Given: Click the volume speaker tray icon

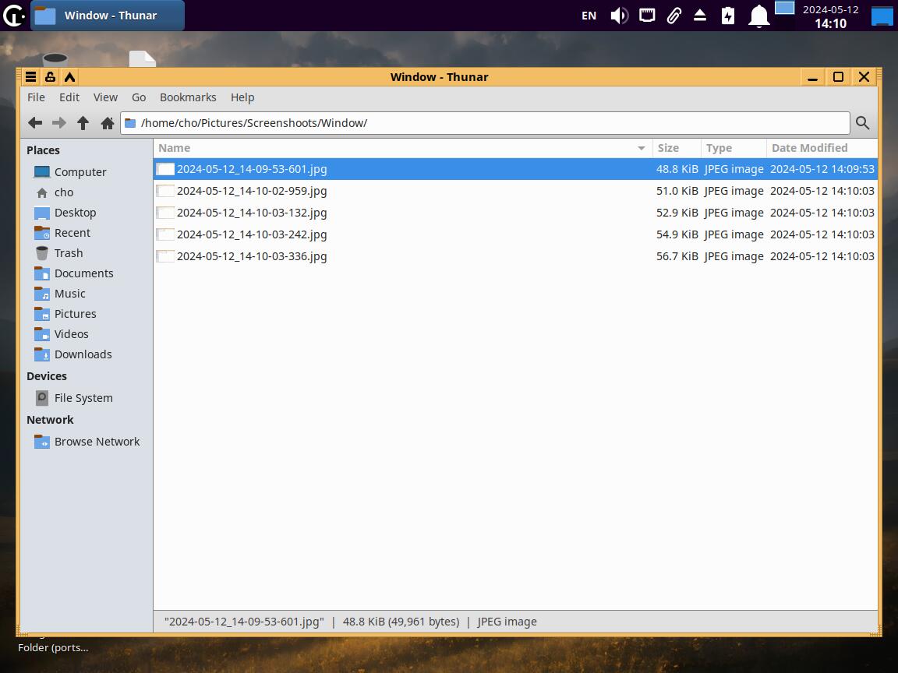Looking at the screenshot, I should point(619,16).
